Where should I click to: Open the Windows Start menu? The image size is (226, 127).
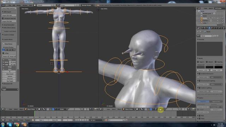(2, 125)
